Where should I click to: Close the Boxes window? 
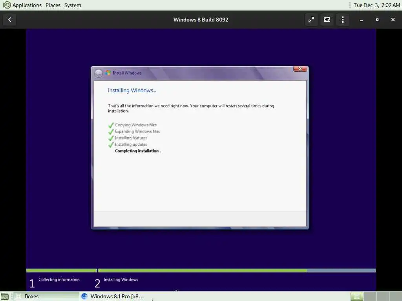click(x=393, y=20)
